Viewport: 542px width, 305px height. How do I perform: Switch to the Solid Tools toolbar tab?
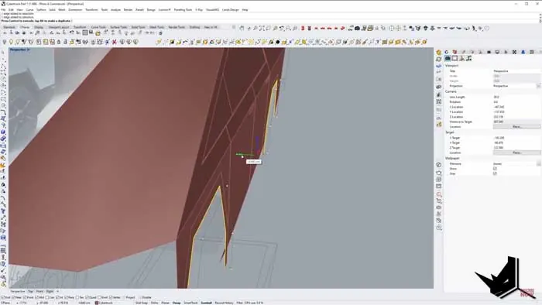pyautogui.click(x=139, y=27)
